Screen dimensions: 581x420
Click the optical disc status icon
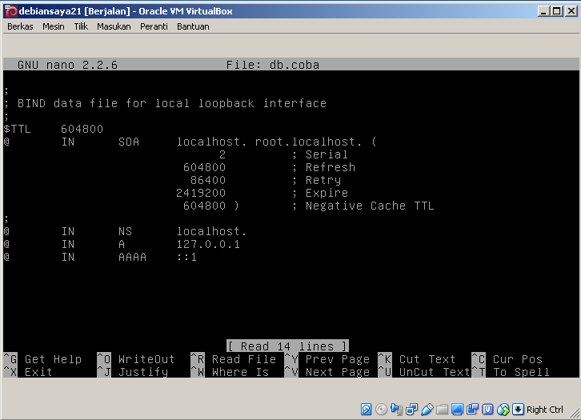[x=381, y=410]
